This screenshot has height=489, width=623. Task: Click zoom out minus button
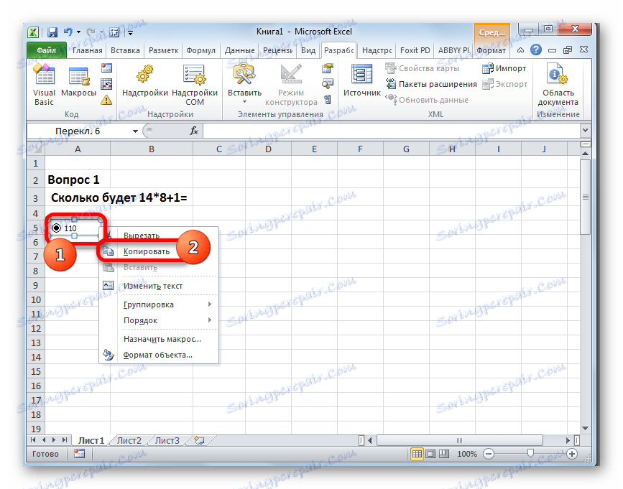[x=489, y=454]
